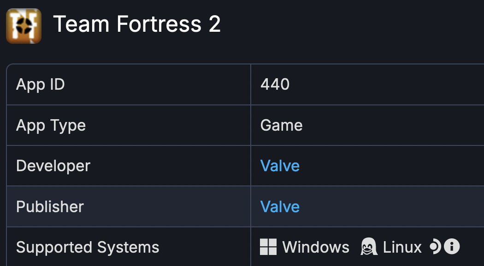Select the App ID value 440

(x=275, y=84)
